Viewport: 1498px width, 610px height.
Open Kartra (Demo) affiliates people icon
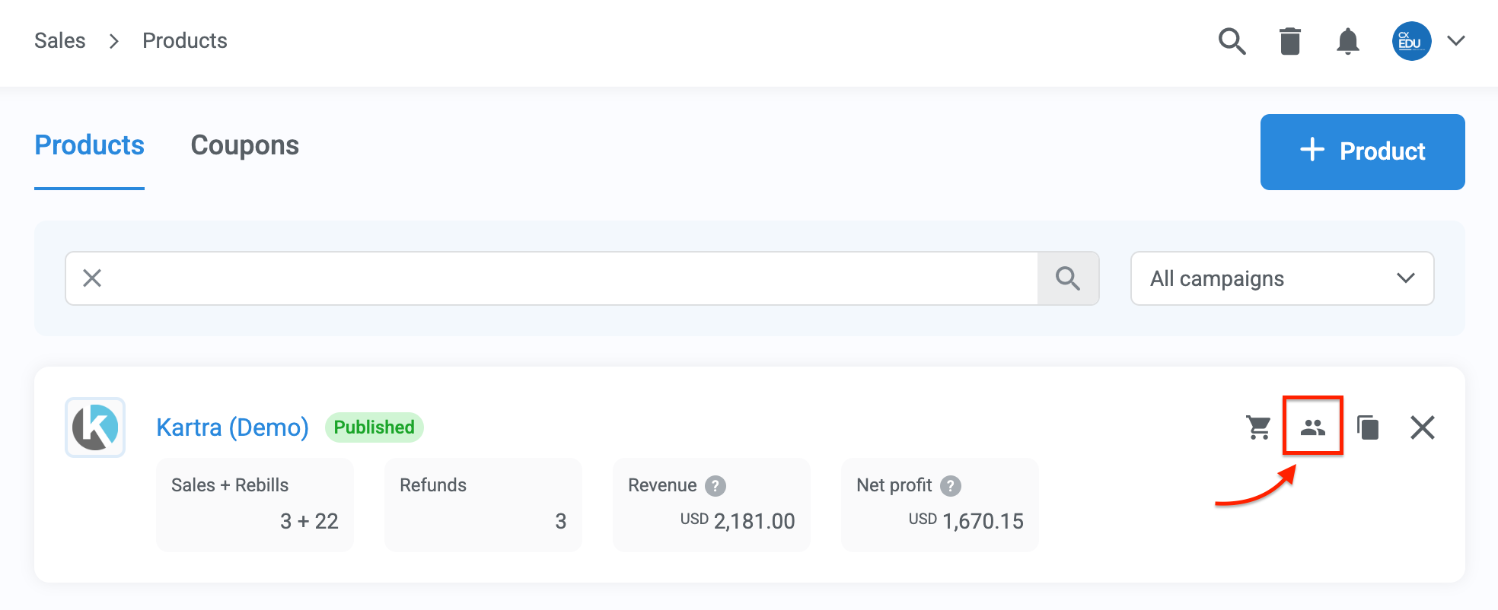(x=1313, y=427)
